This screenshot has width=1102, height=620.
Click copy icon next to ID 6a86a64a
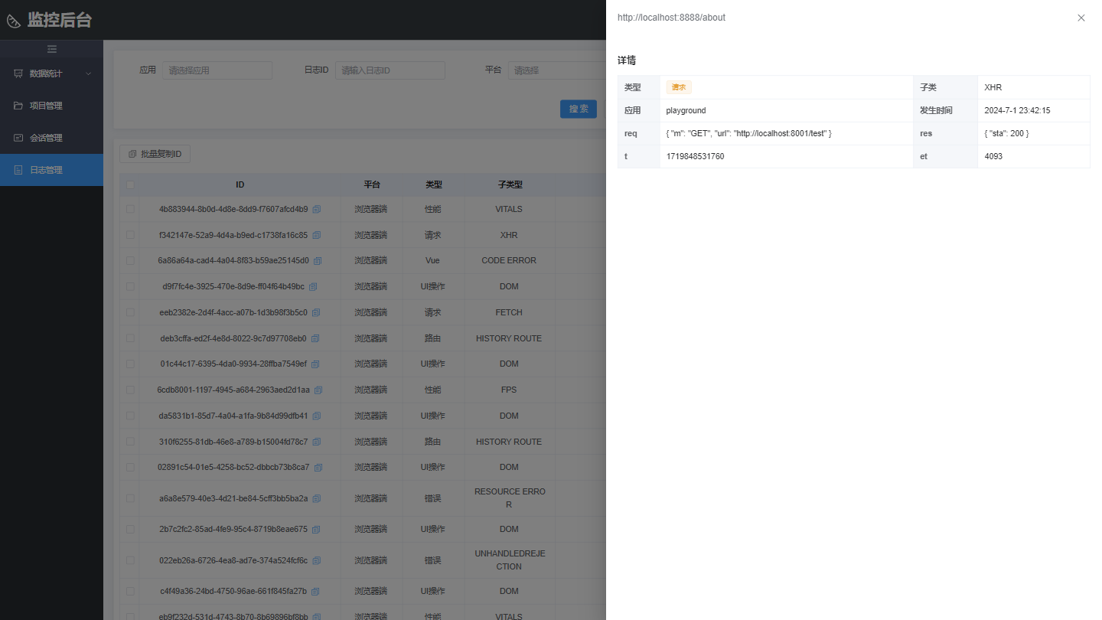pyautogui.click(x=318, y=260)
